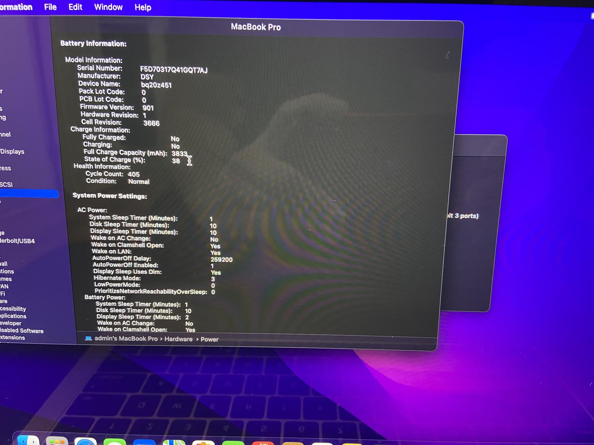The height and width of the screenshot is (445, 594).
Task: Open Finder from the Dock
Action: (x=29, y=440)
